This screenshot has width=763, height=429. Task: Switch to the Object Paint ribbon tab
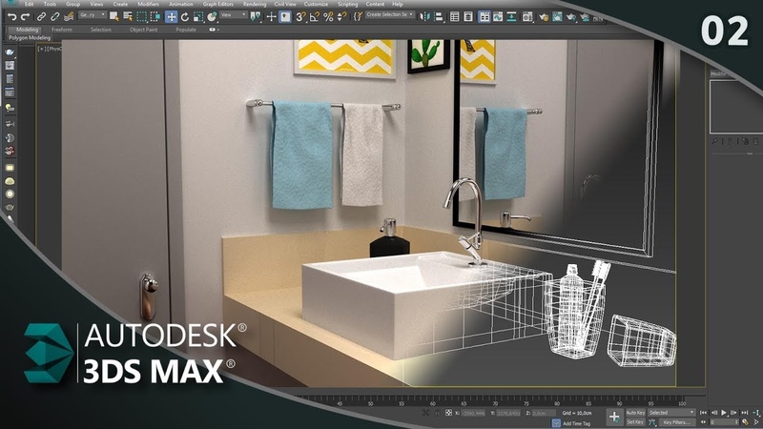click(144, 30)
